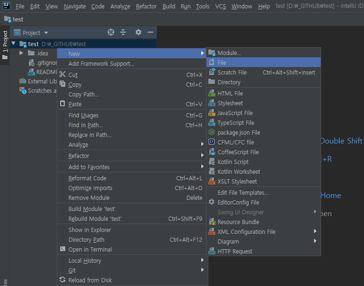Expand the Diagram submenu arrow

pyautogui.click(x=315, y=241)
